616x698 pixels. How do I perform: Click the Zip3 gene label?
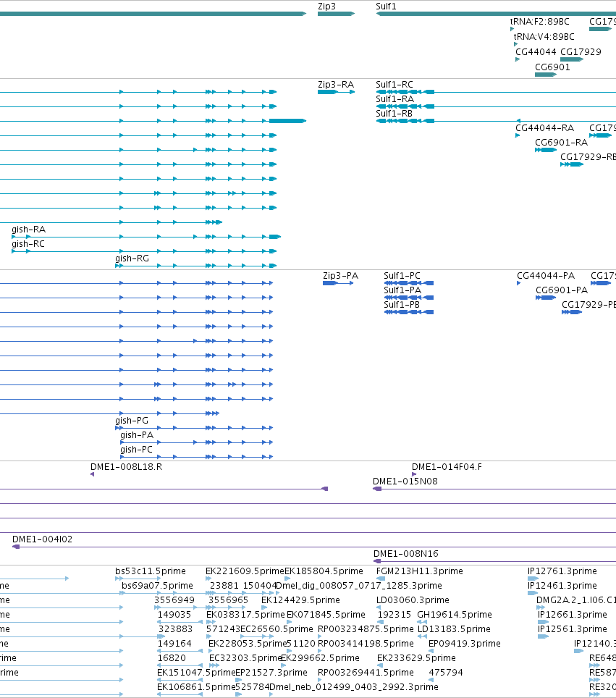click(326, 7)
